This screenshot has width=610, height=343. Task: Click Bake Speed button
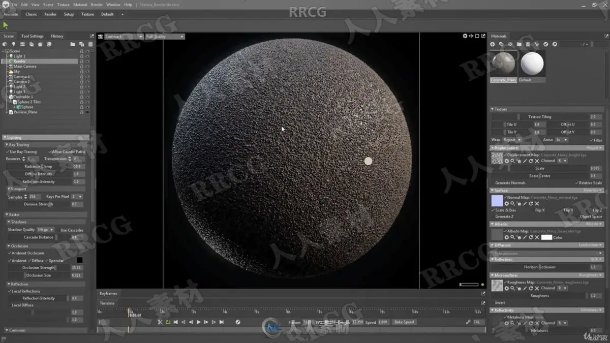404,322
